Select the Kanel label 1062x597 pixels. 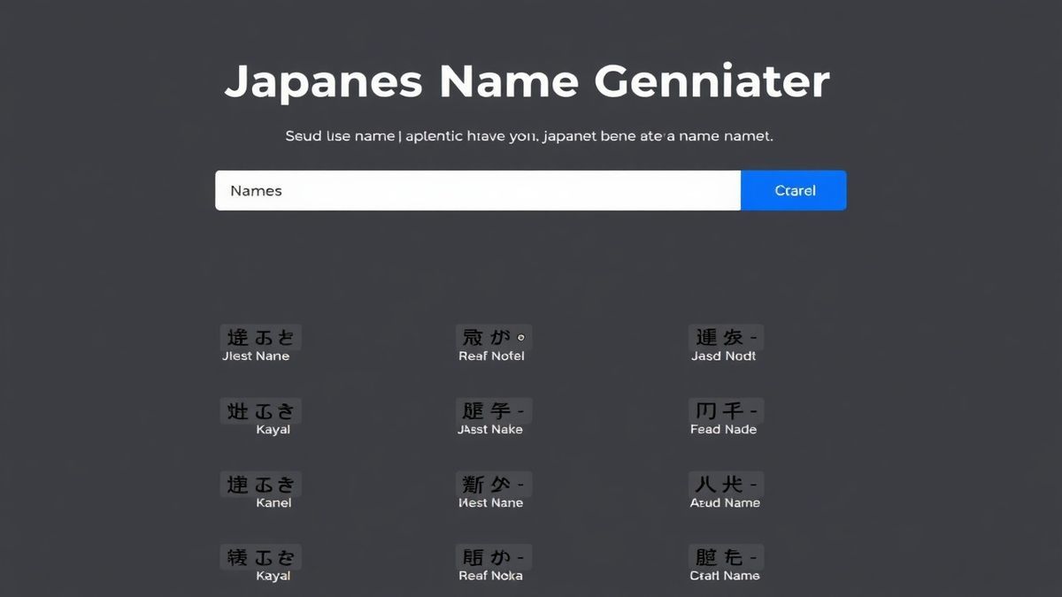pos(273,502)
